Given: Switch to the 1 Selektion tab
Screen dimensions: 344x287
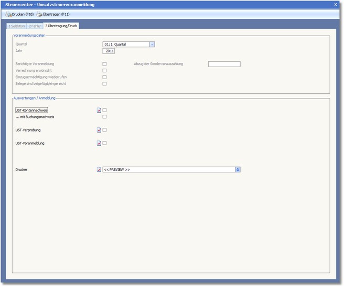Looking at the screenshot, I should coord(16,26).
